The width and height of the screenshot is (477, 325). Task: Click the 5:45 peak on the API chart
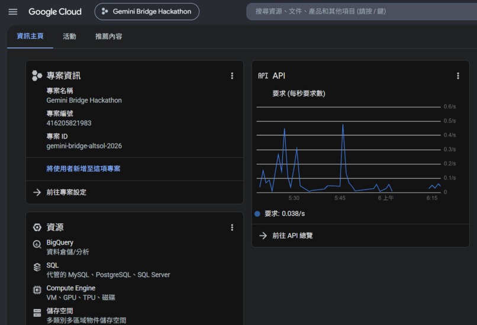tap(343, 124)
